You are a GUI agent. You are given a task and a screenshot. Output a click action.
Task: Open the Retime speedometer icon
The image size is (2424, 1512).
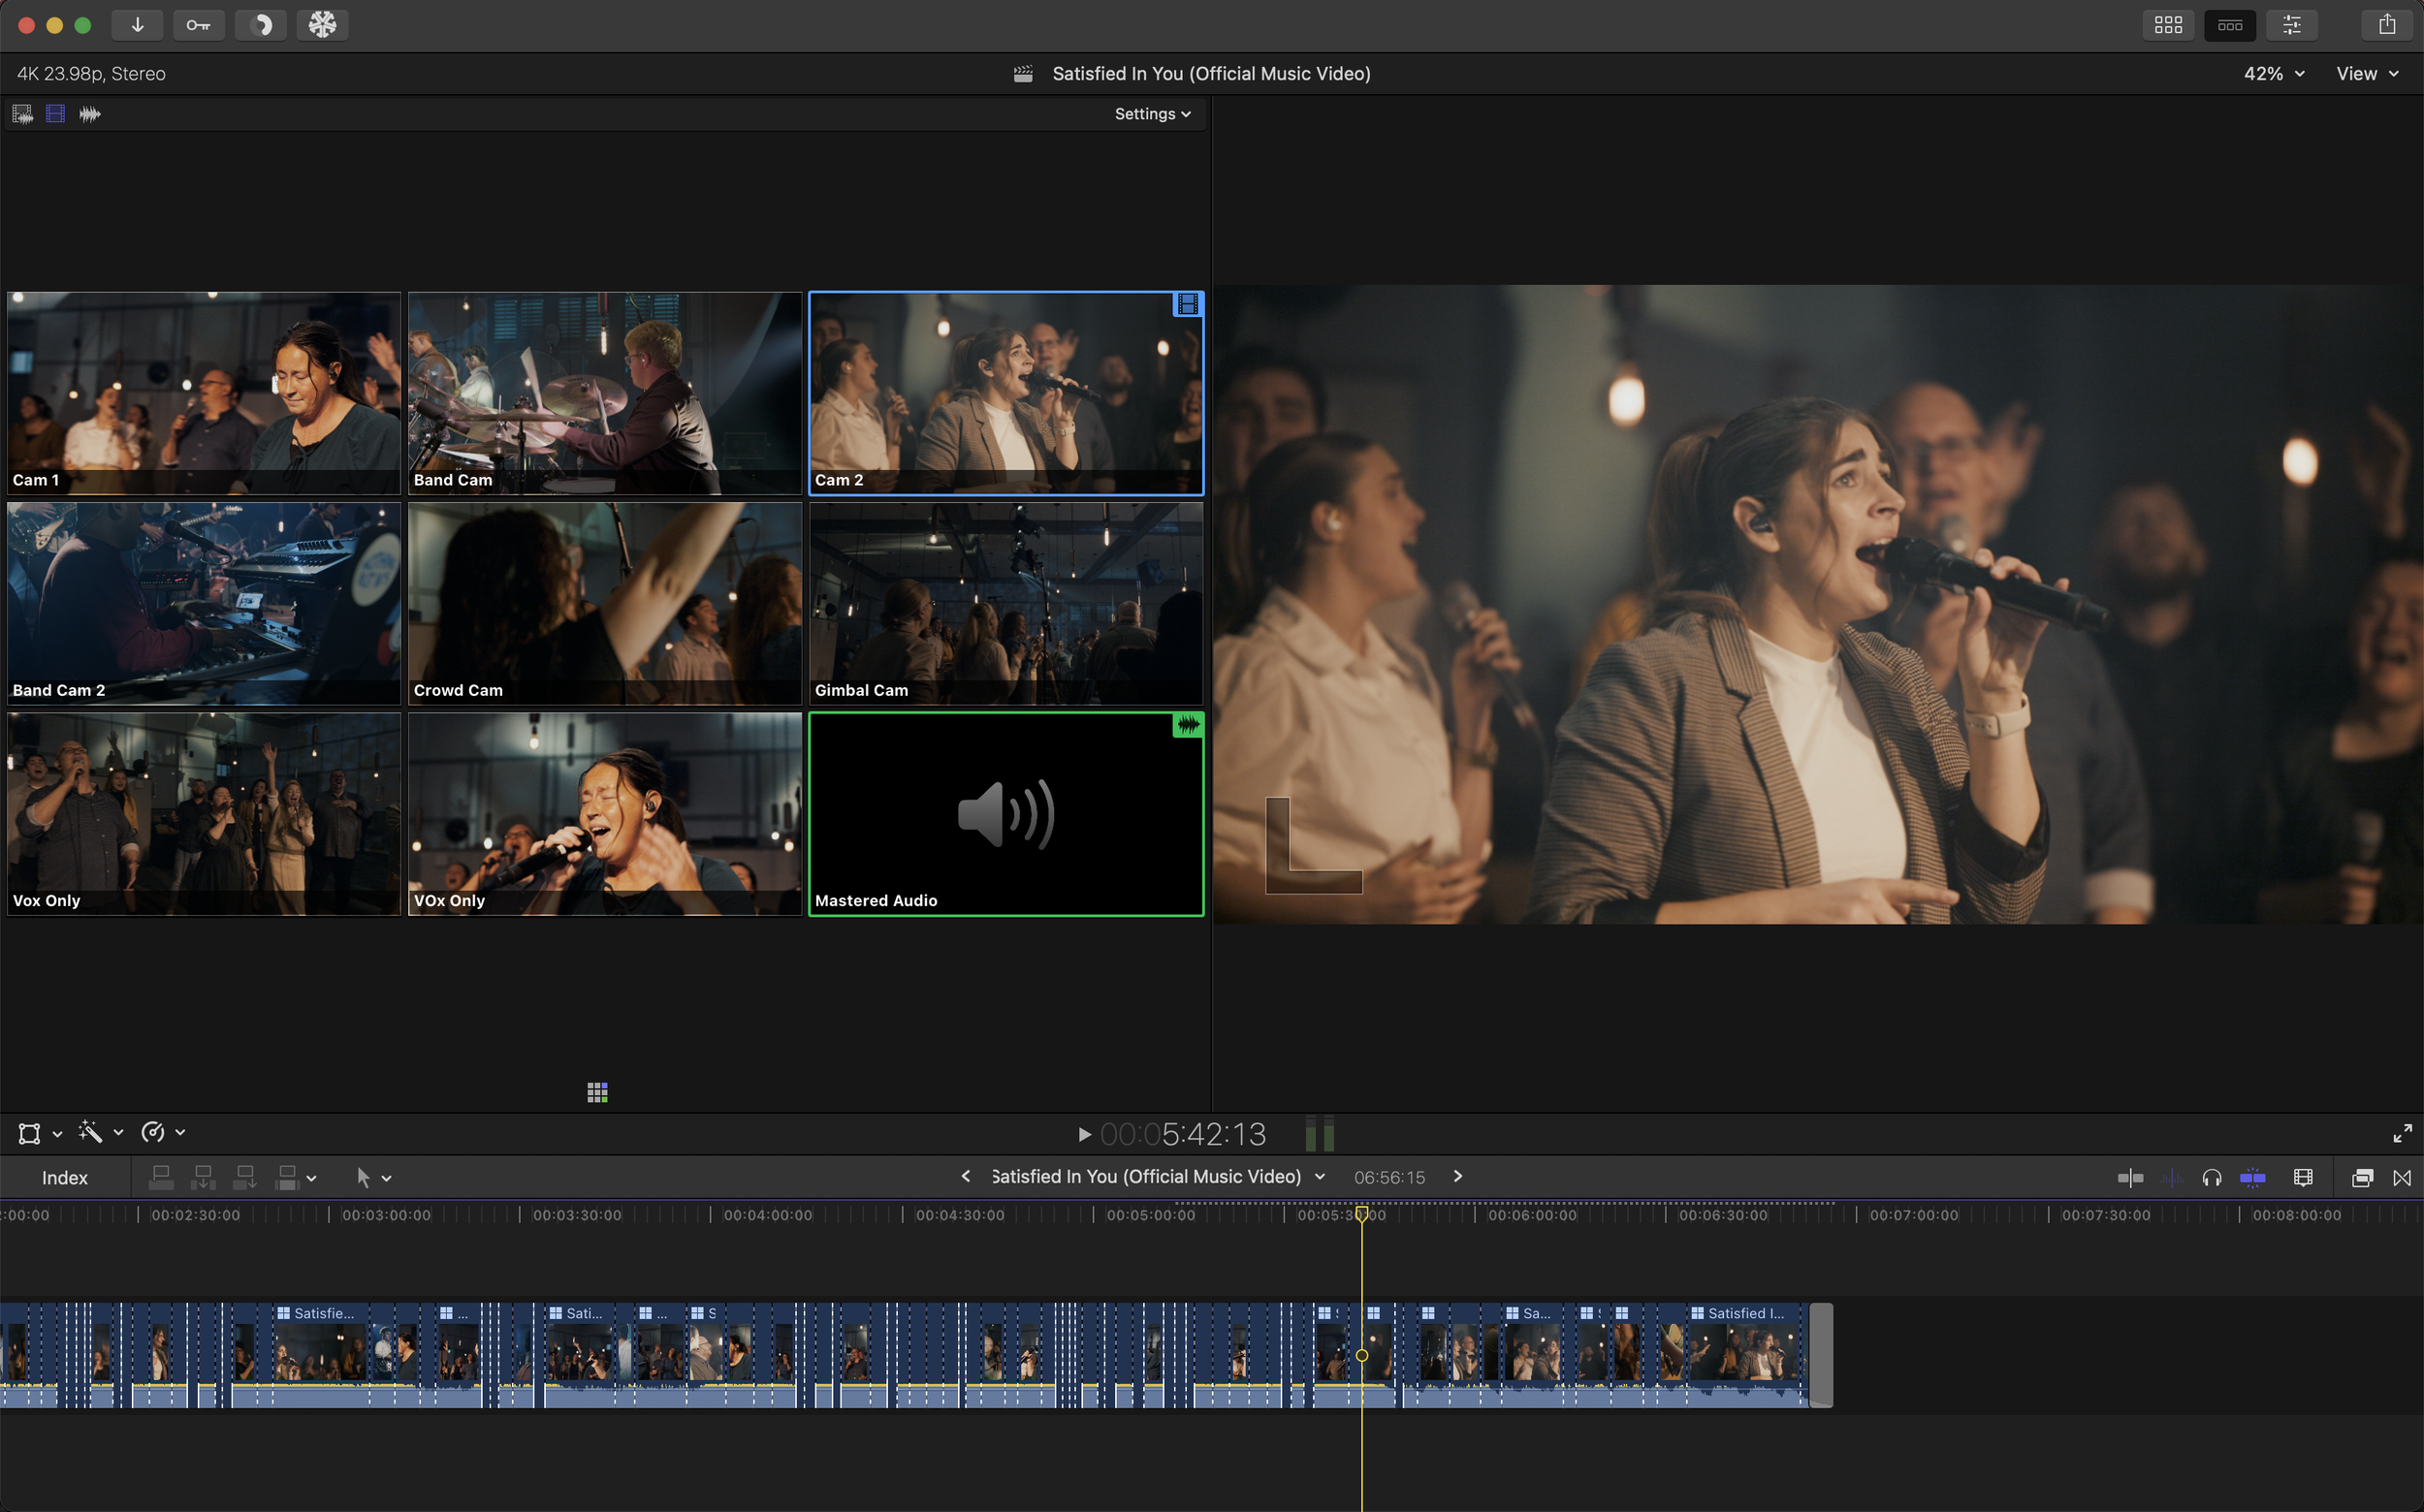pos(152,1132)
